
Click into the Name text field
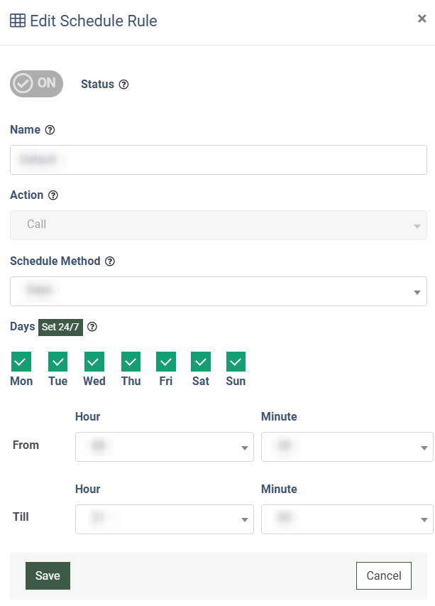219,160
